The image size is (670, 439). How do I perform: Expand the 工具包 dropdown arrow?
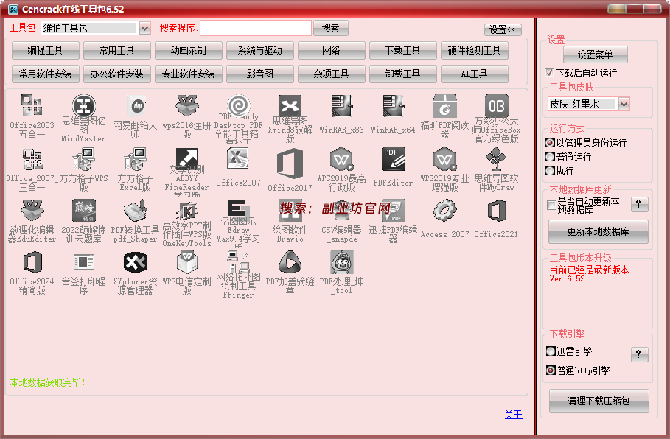145,28
